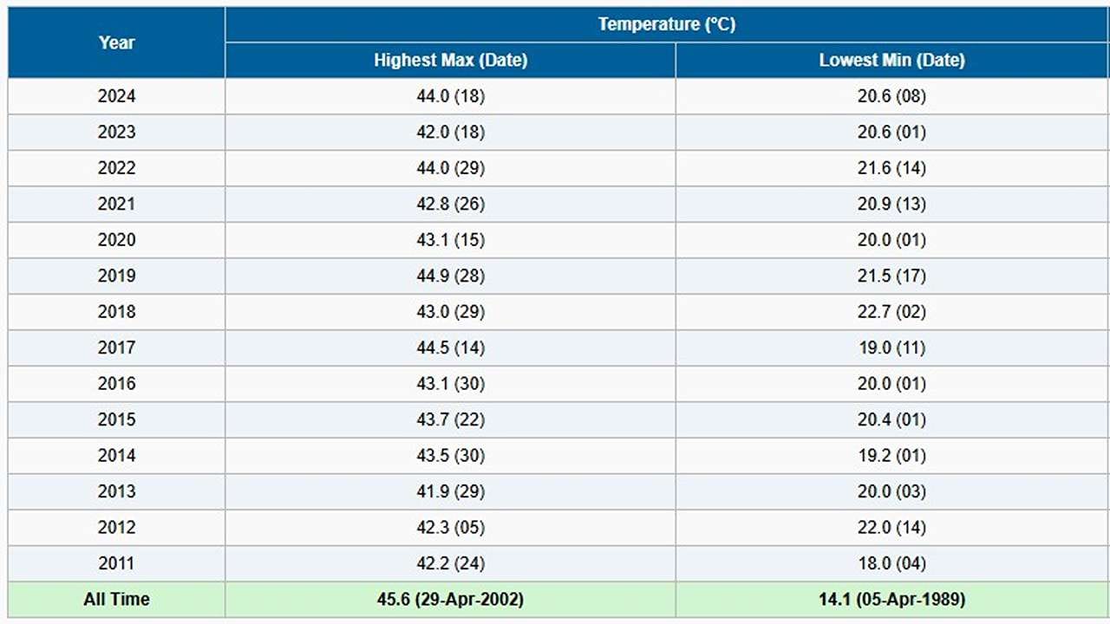Click the 2015 year cell

116,420
